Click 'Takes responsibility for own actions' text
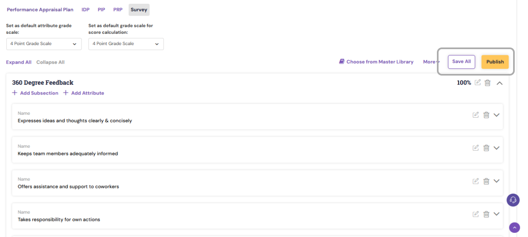This screenshot has height=237, width=528. click(59, 220)
